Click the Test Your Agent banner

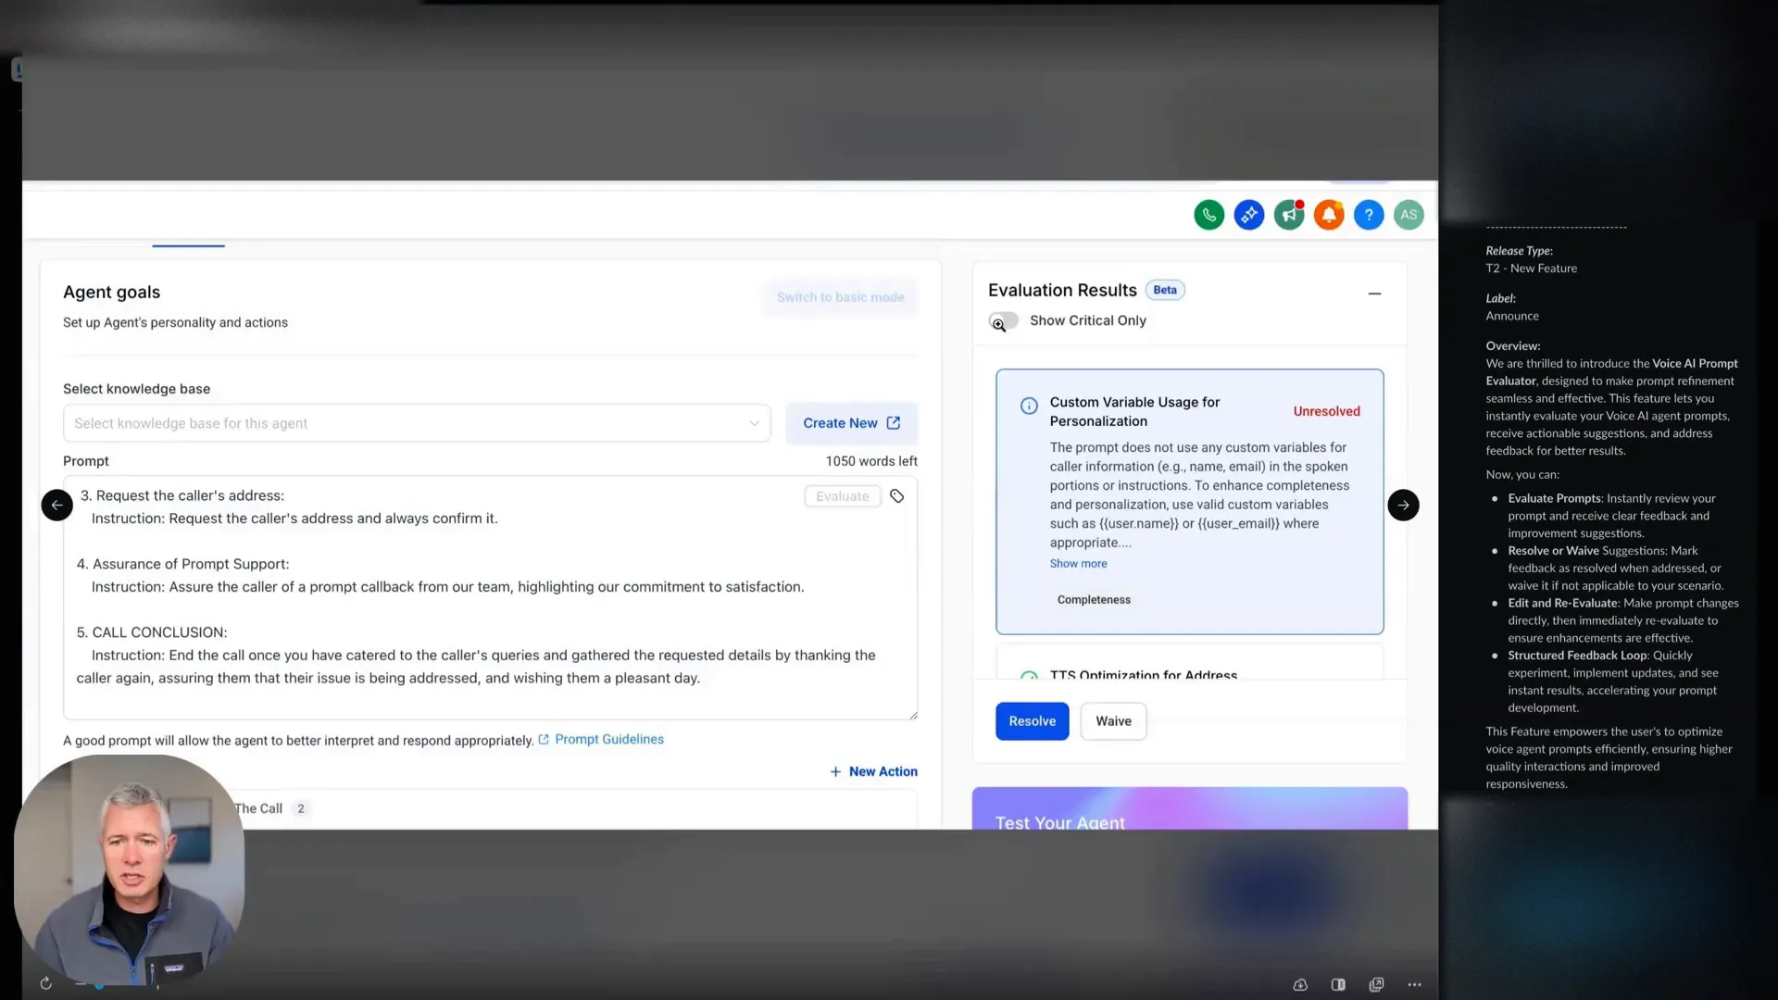1189,808
